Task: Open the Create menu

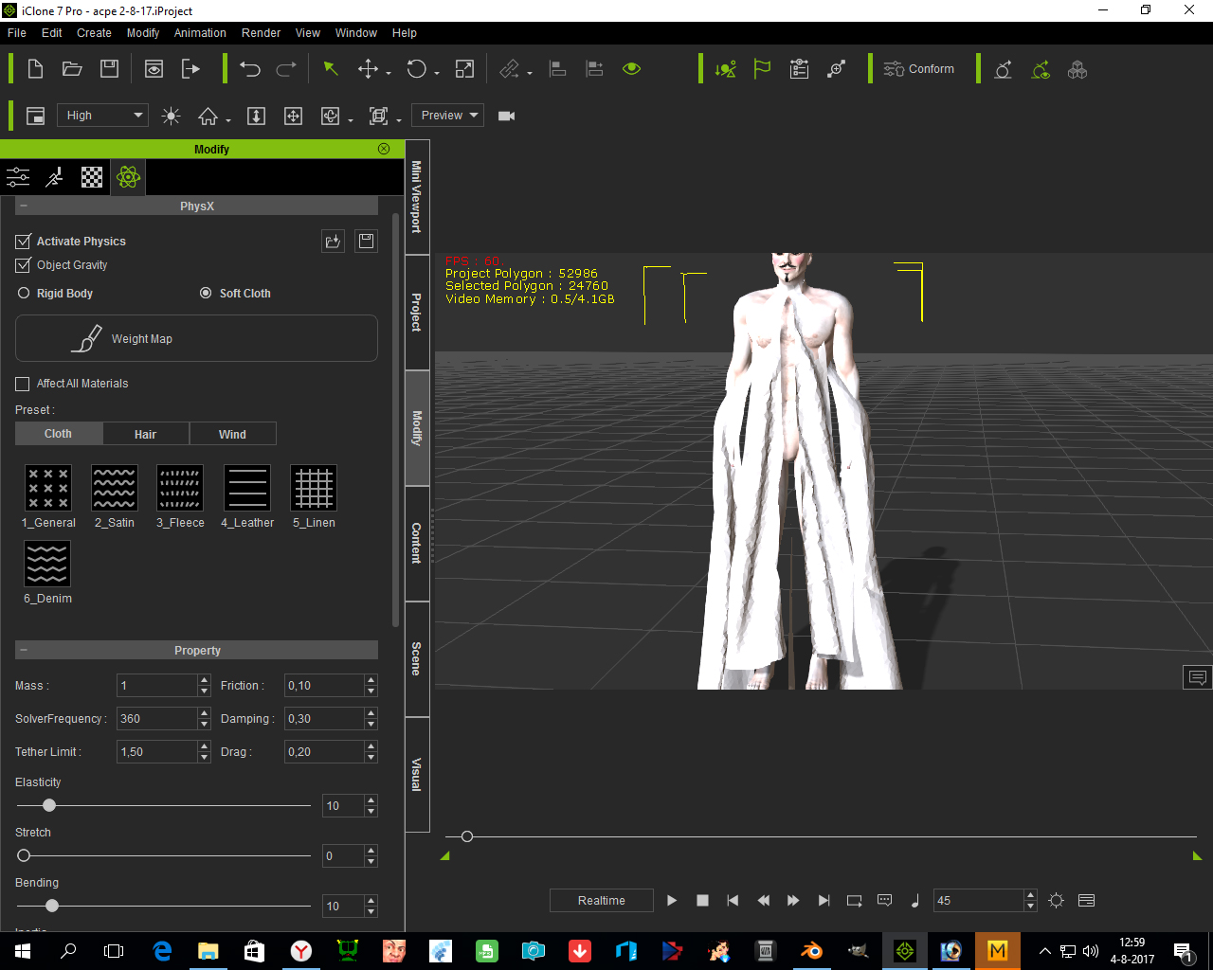Action: pos(94,33)
